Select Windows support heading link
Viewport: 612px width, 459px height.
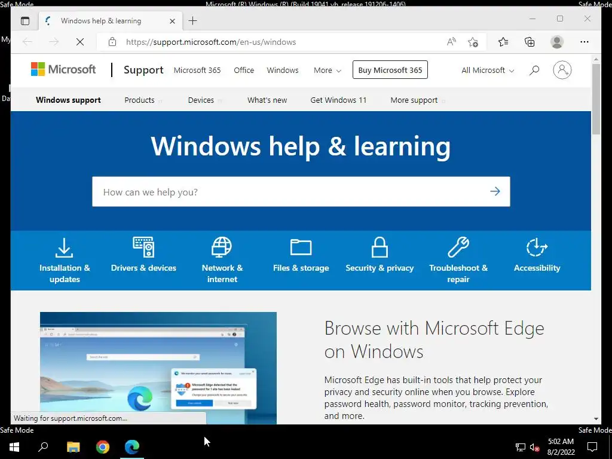pyautogui.click(x=68, y=100)
